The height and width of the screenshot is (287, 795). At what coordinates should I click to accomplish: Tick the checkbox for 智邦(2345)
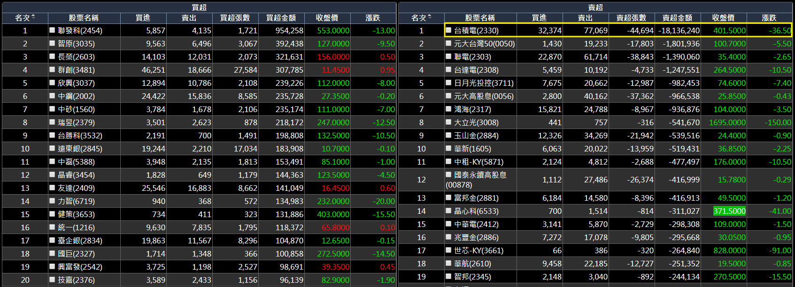[x=448, y=277]
